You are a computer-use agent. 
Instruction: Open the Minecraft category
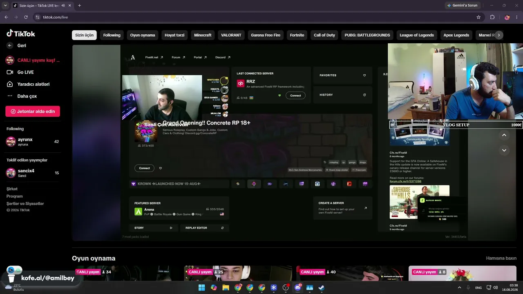pyautogui.click(x=203, y=35)
